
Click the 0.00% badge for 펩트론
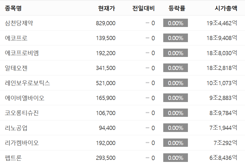pyautogui.click(x=175, y=157)
